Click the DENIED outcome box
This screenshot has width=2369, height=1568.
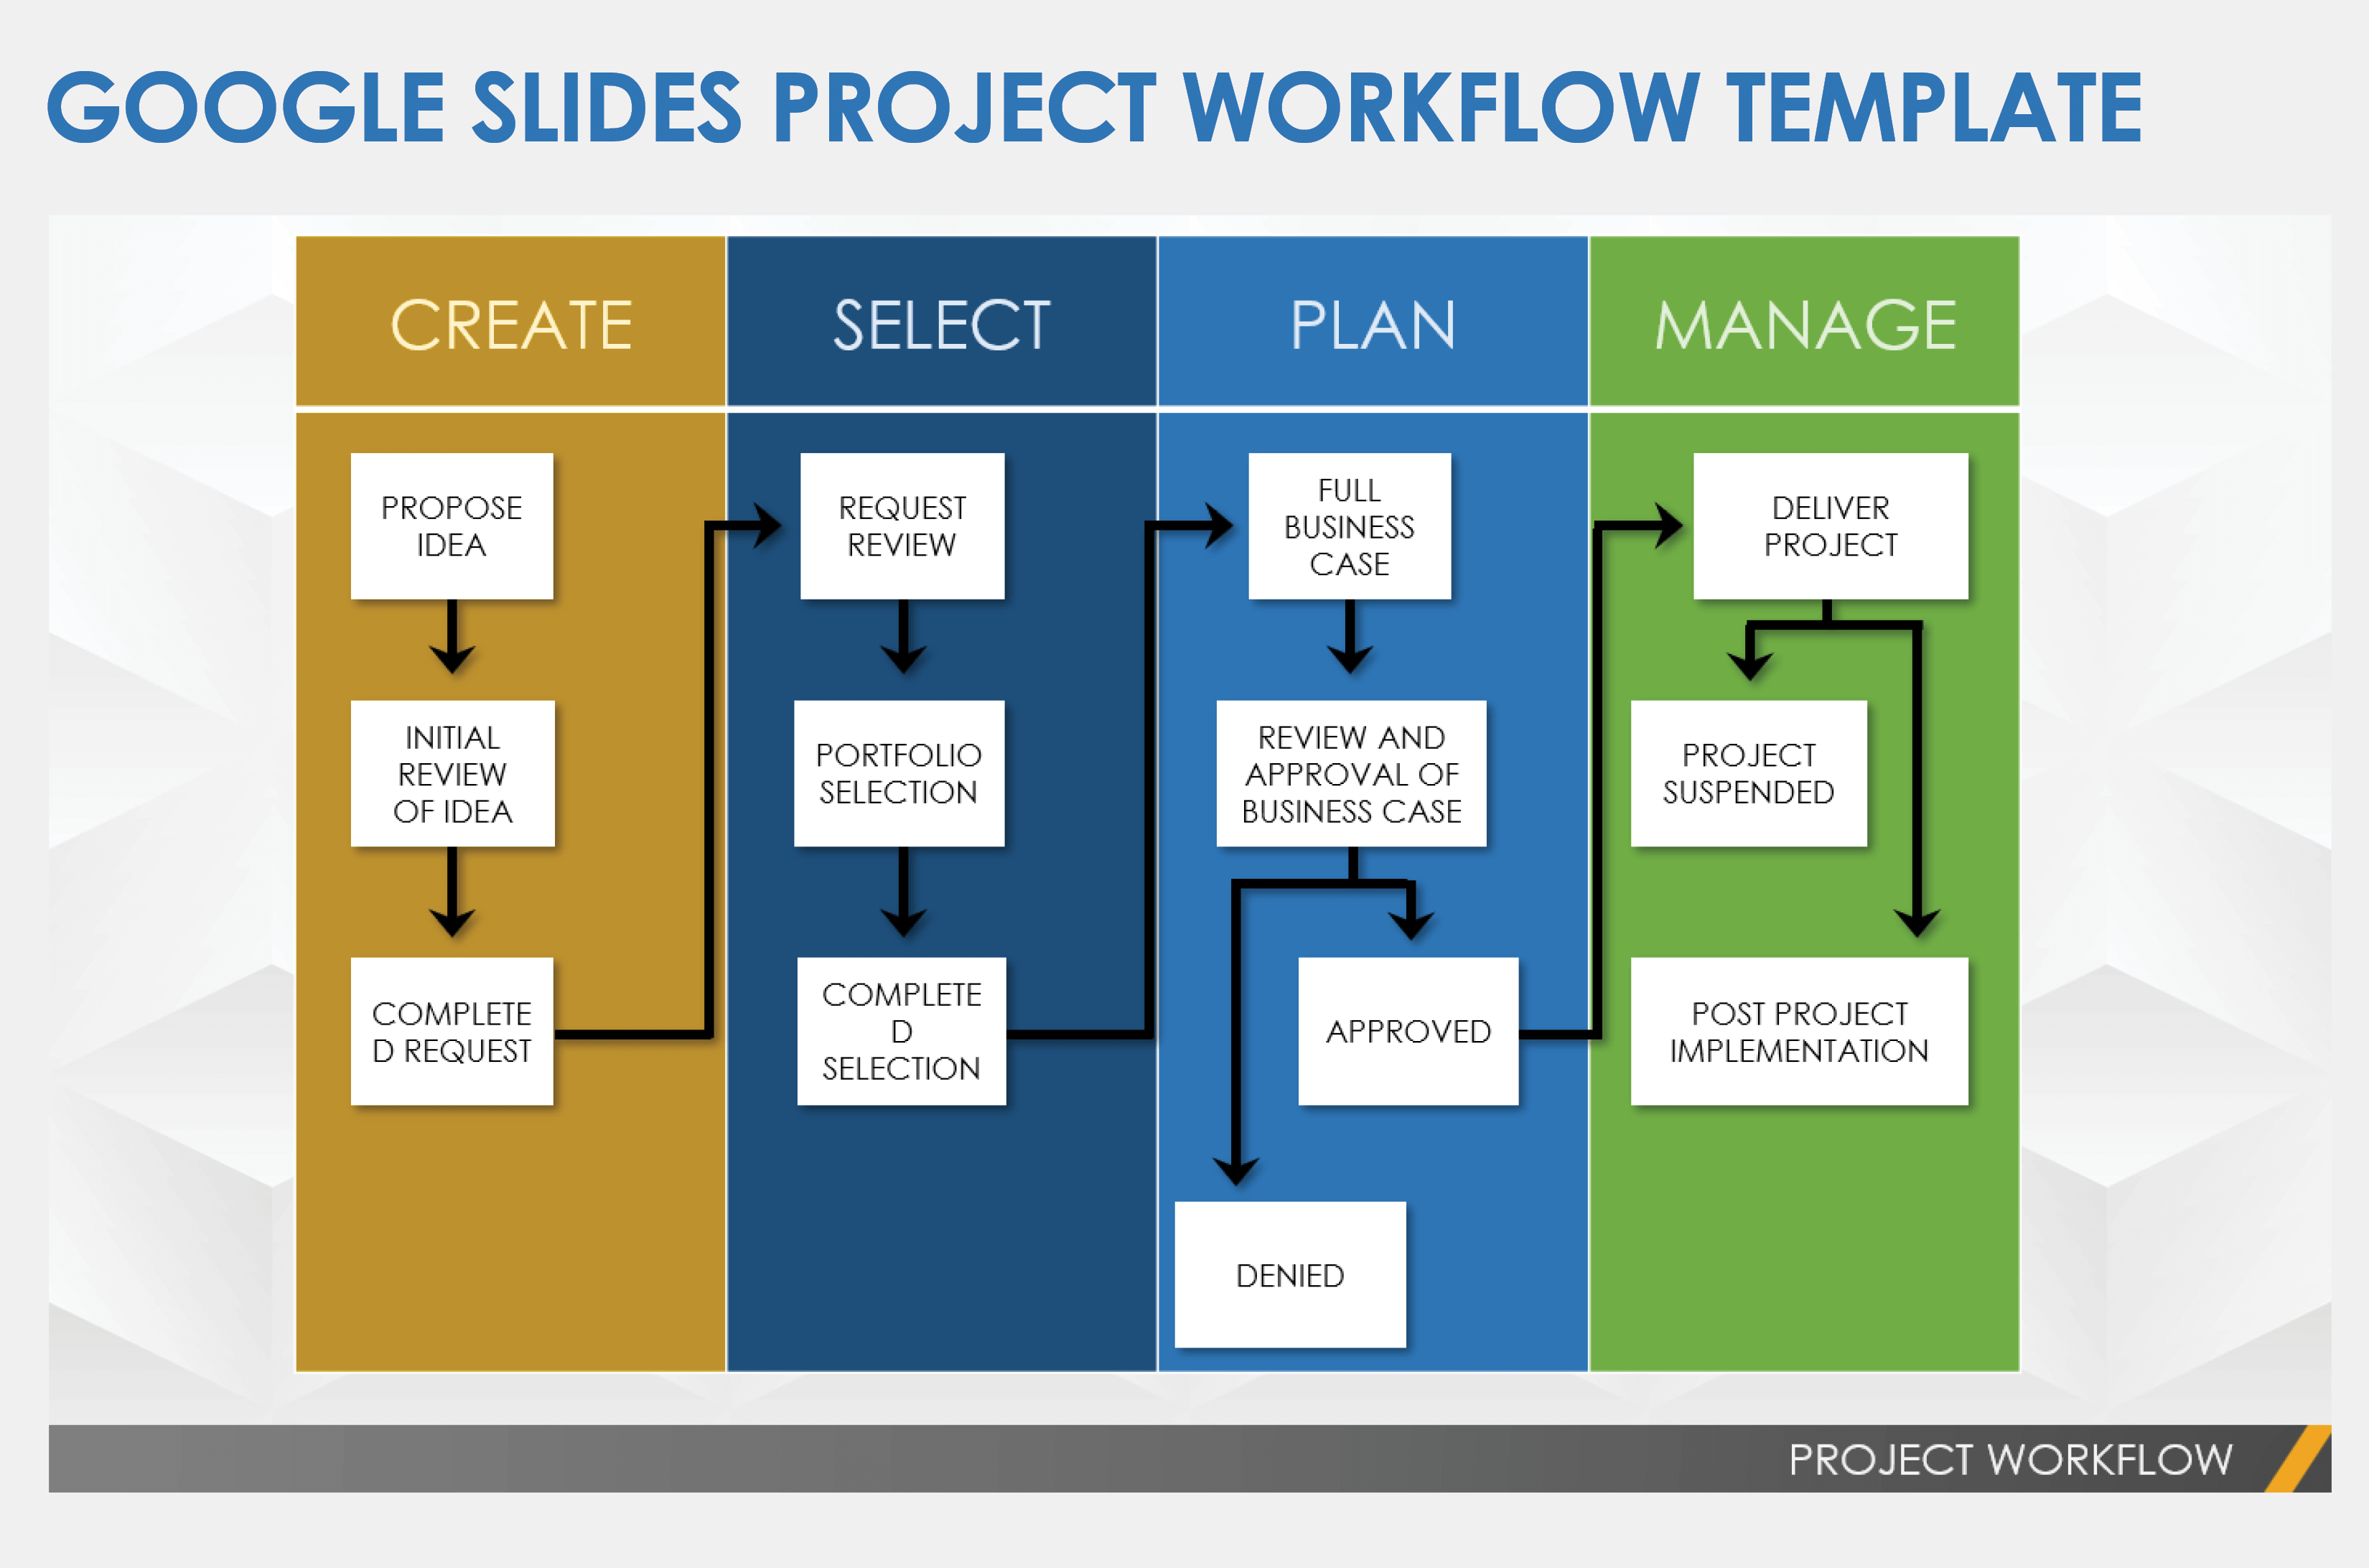tap(1323, 1253)
